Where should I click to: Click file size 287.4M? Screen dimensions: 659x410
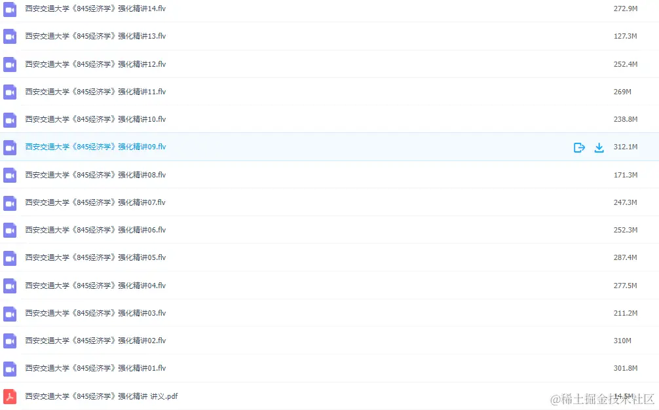point(626,257)
